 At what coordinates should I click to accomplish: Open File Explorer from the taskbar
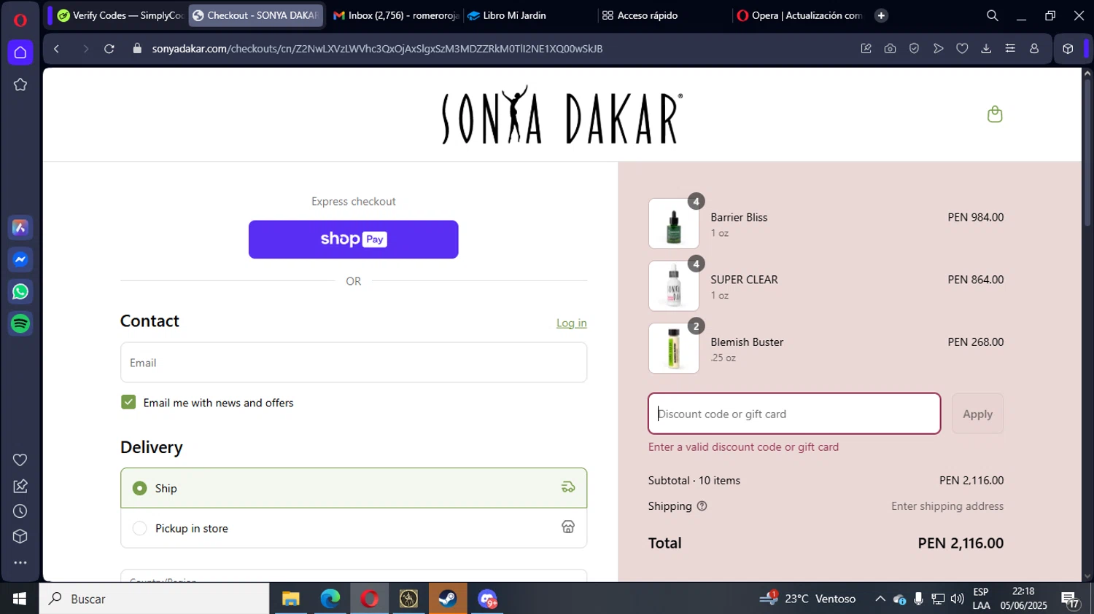[291, 599]
